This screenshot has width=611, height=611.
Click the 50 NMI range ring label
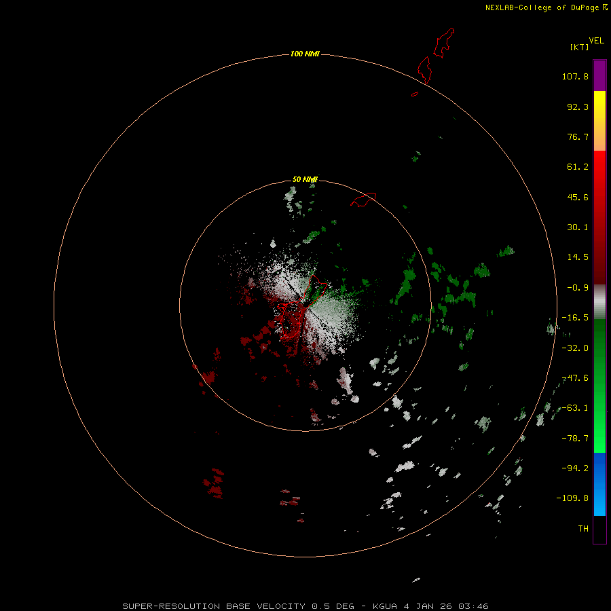pyautogui.click(x=305, y=179)
